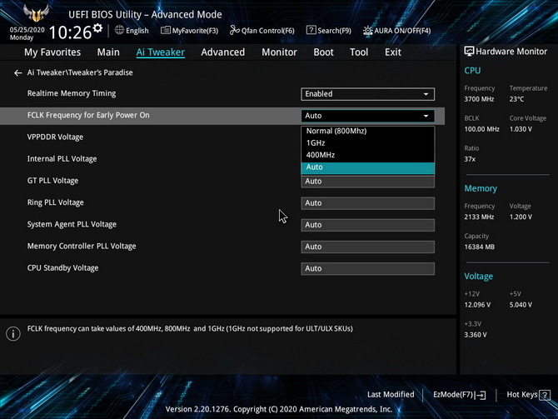Switch to the Main tab
The height and width of the screenshot is (419, 558).
[108, 52]
